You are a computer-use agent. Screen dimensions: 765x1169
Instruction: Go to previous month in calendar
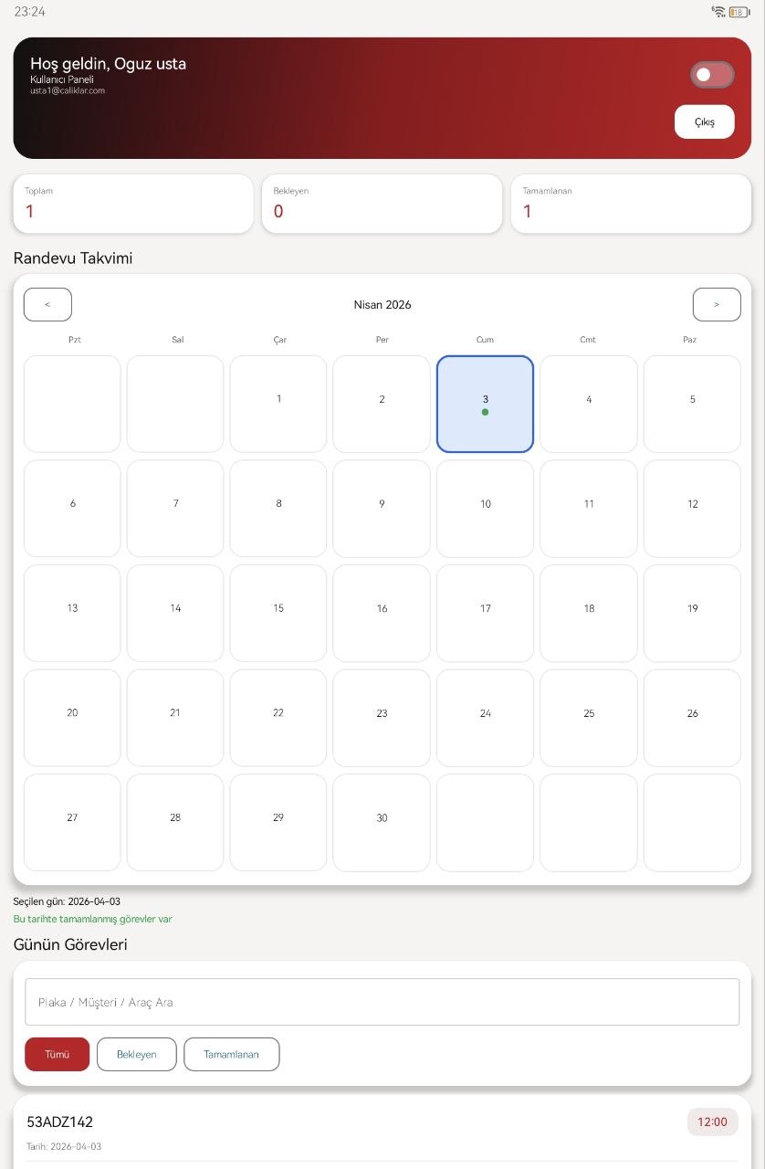[47, 304]
